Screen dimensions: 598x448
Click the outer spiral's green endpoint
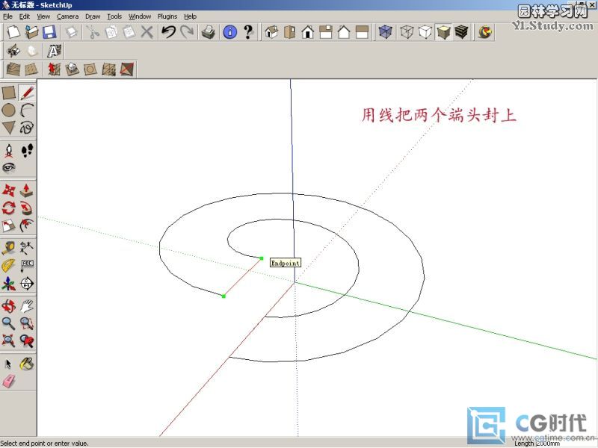[224, 296]
